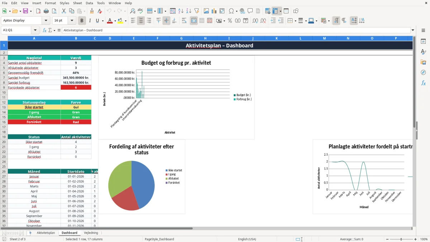The width and height of the screenshot is (430, 242).
Task: Insert Pivot Table icon
Action: tap(222, 11)
